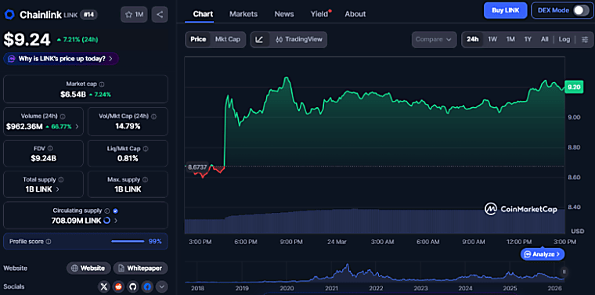Expand Total supply 1B LINK chevron
The height and width of the screenshot is (295, 595).
(x=58, y=189)
